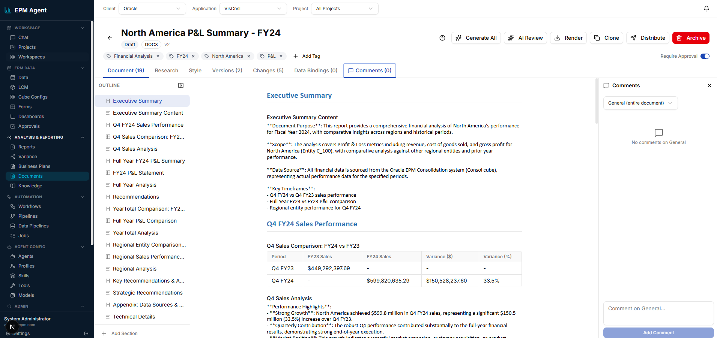Close the Comments side panel
Viewport: 717px width, 338px height.
point(709,85)
